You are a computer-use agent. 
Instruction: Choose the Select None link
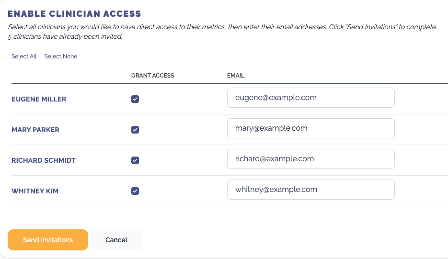tap(60, 56)
